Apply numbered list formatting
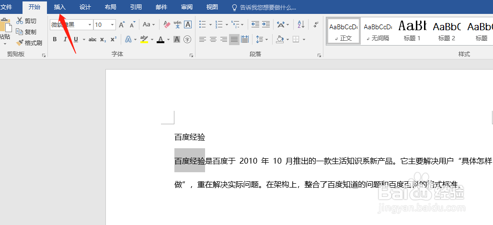Image resolution: width=493 pixels, height=225 pixels. tap(219, 24)
